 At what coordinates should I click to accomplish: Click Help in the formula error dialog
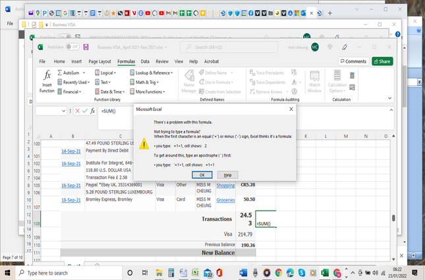tap(228, 175)
